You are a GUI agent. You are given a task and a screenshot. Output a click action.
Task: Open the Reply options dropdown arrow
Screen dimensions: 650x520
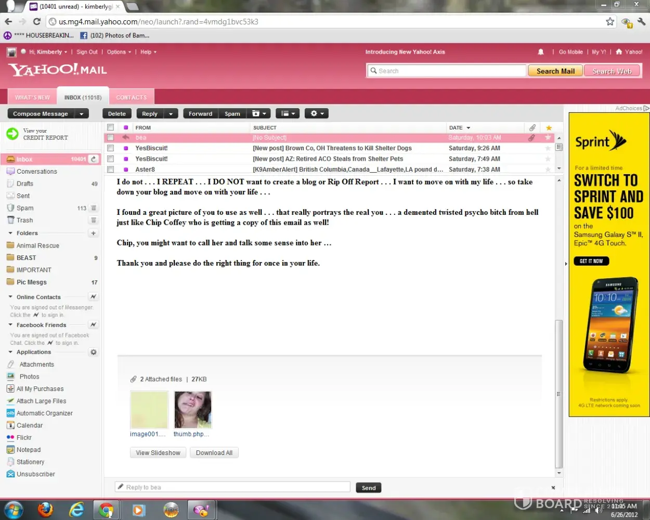(171, 114)
